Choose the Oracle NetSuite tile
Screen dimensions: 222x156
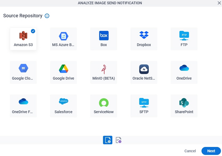click(144, 72)
